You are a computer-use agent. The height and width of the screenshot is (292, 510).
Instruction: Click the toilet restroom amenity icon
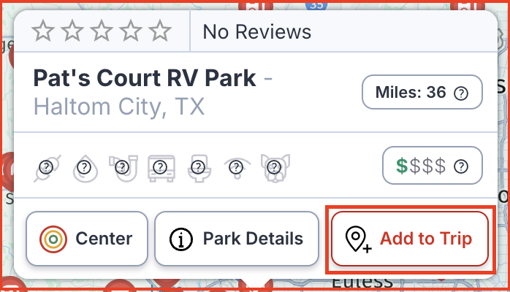[x=199, y=168]
